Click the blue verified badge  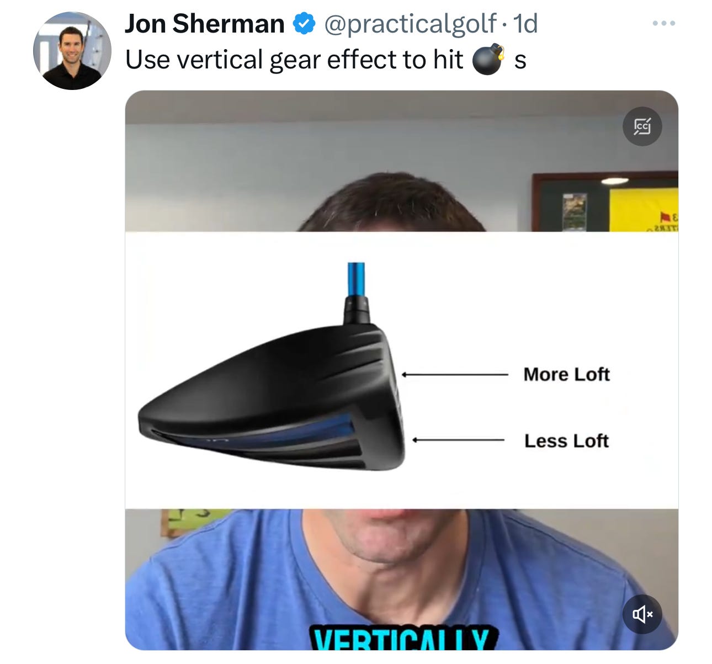point(304,24)
